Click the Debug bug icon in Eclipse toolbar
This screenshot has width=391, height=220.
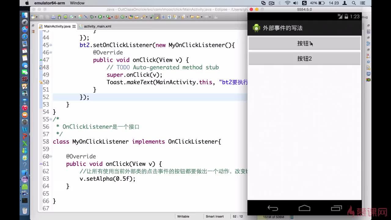92,17
